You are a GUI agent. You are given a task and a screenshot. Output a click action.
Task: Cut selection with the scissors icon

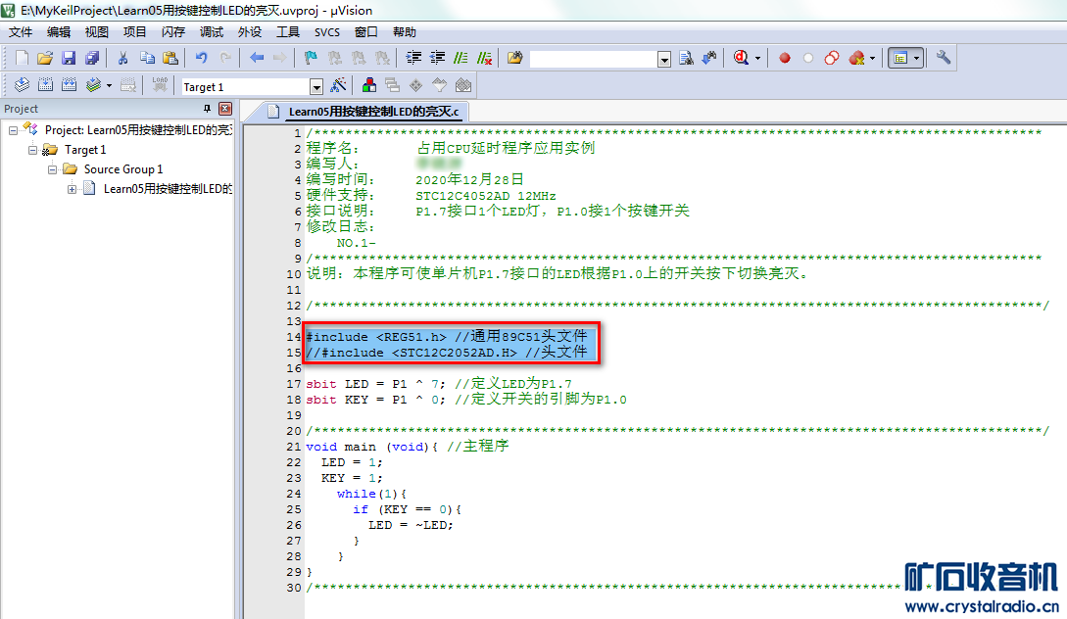[x=123, y=59]
